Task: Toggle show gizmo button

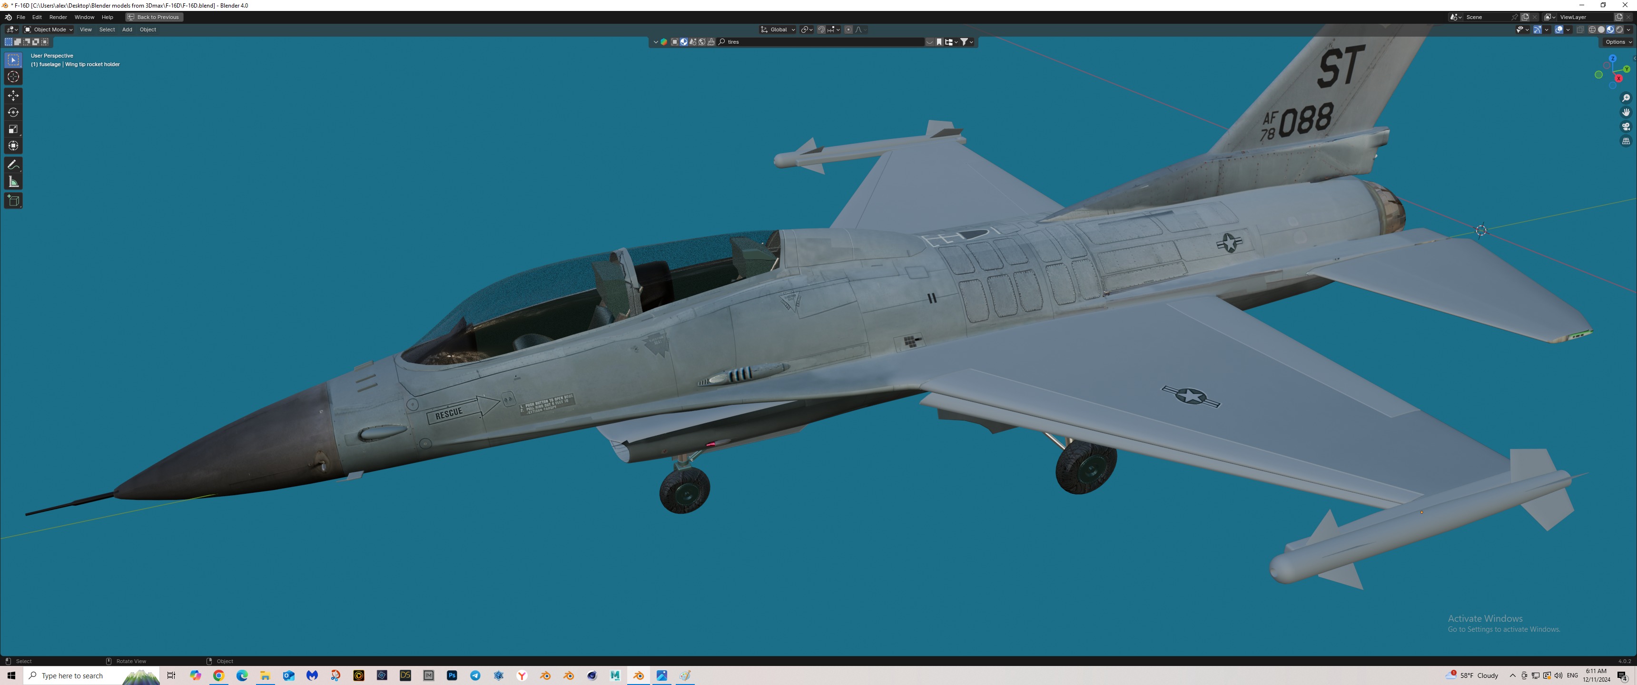Action: (x=1537, y=30)
